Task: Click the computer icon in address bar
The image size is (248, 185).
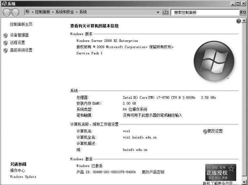Action: pos(27,12)
